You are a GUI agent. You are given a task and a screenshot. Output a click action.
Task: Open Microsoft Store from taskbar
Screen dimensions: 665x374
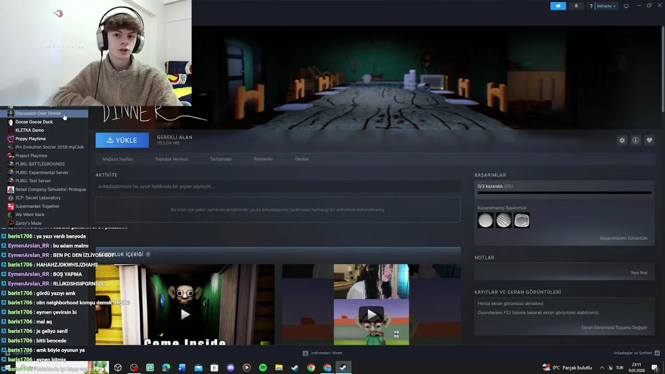click(215, 368)
